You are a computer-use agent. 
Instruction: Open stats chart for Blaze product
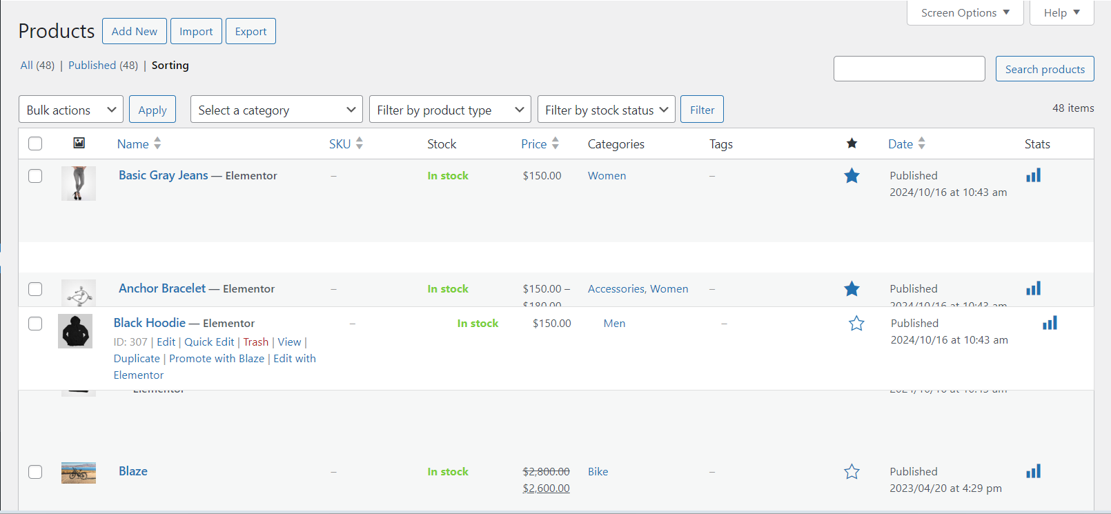(1033, 472)
